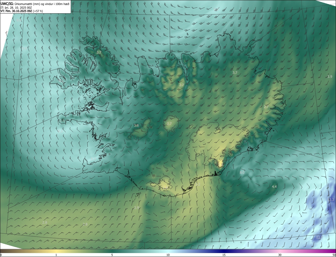Viewport: 336px width, 257px height.
Task: Click colour scale tick label "15"
Action: tap(224, 255)
